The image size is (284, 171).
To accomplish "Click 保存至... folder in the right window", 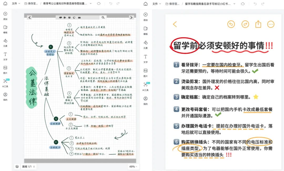I will pyautogui.click(x=172, y=4).
